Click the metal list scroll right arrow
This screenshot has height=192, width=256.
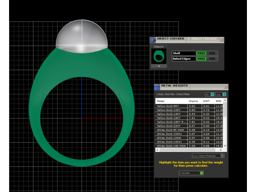[x=221, y=150]
